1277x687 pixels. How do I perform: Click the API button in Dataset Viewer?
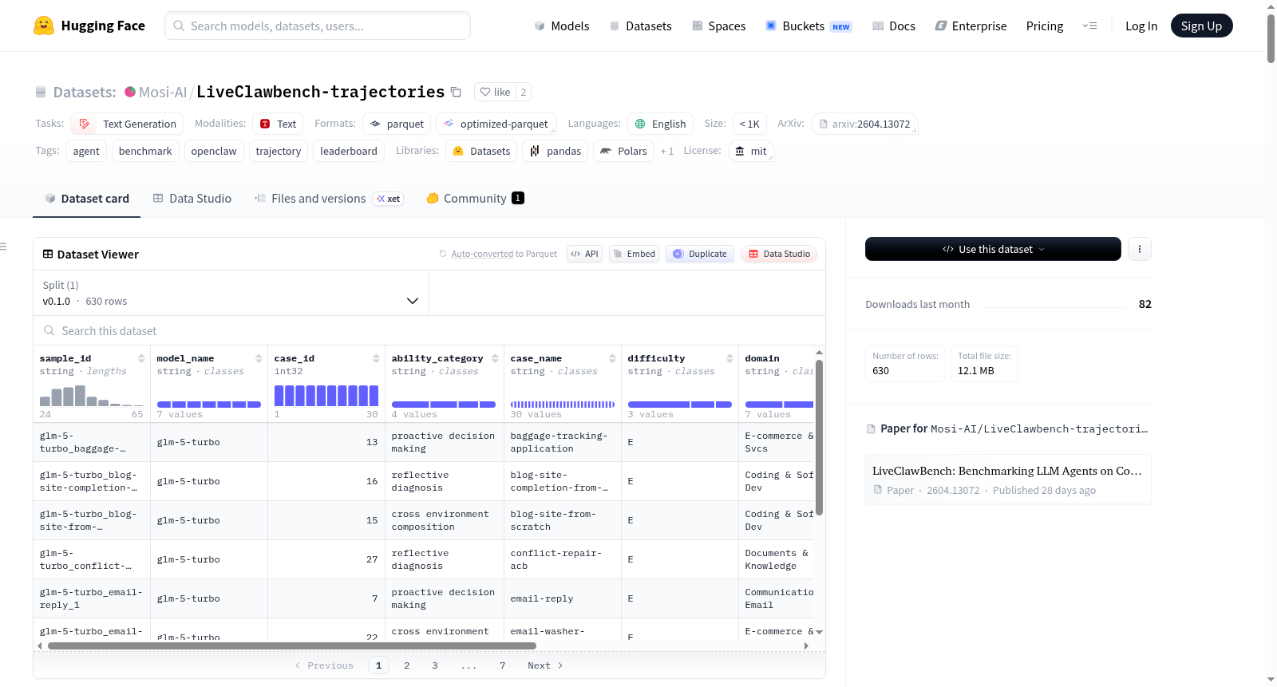click(584, 254)
